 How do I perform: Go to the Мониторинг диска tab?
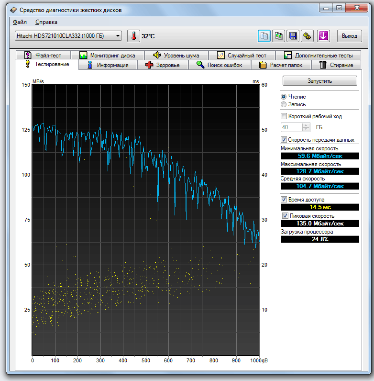(x=107, y=56)
